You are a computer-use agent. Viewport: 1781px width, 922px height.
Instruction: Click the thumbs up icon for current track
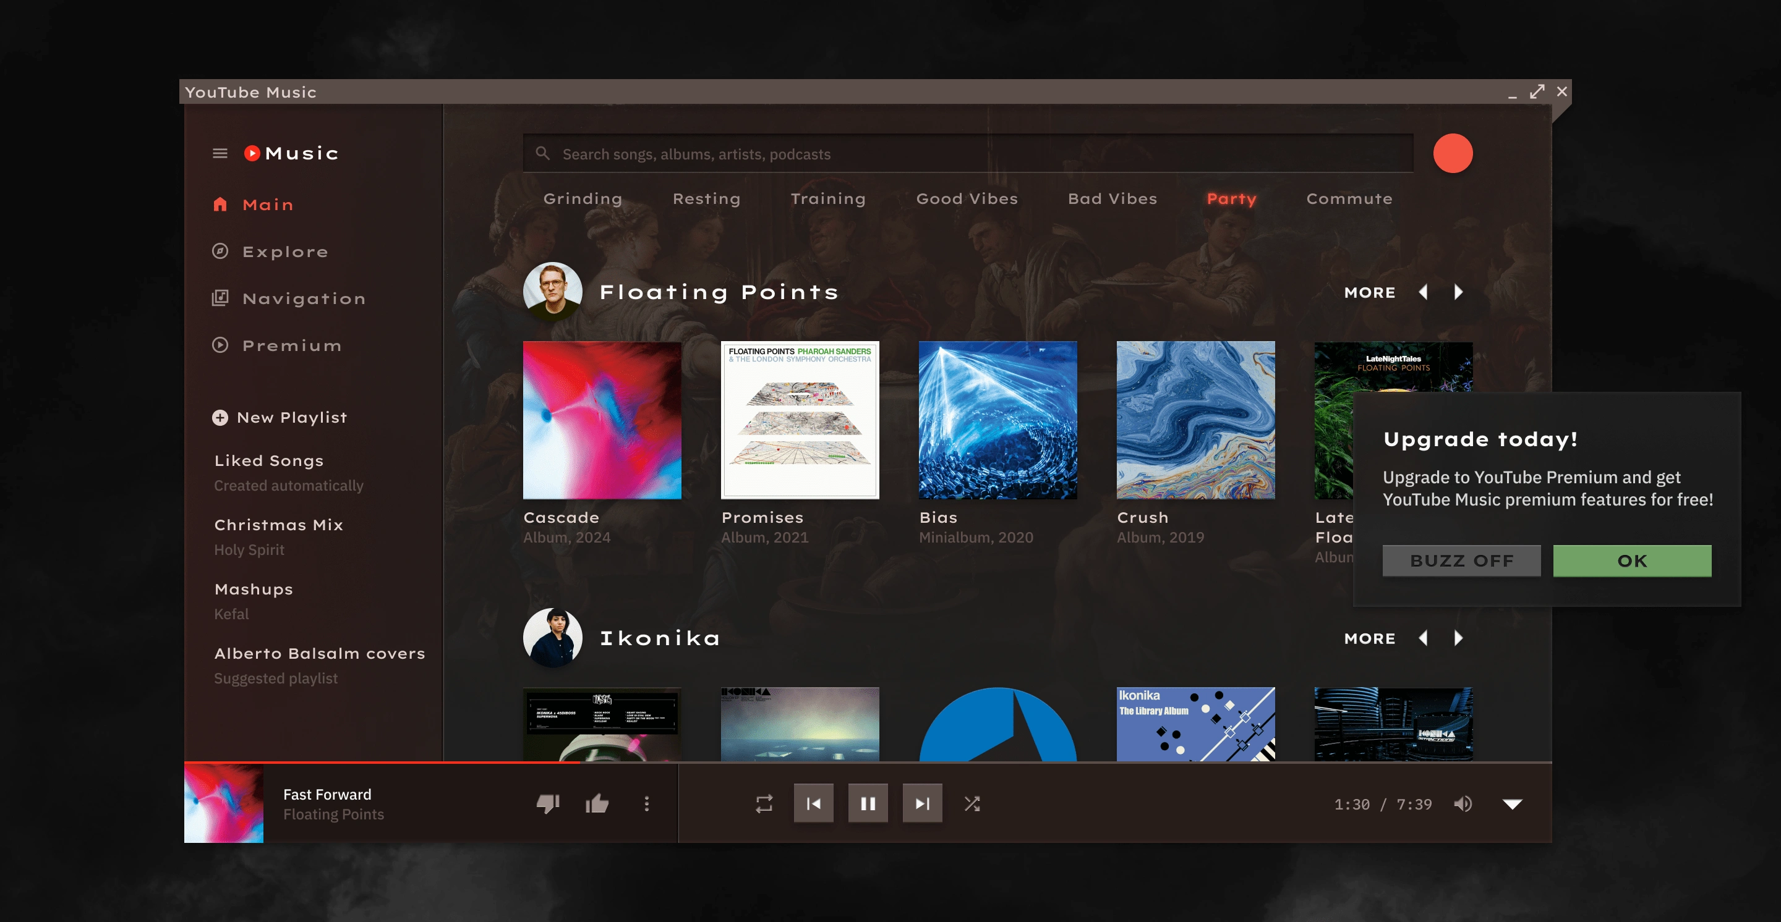pos(597,803)
